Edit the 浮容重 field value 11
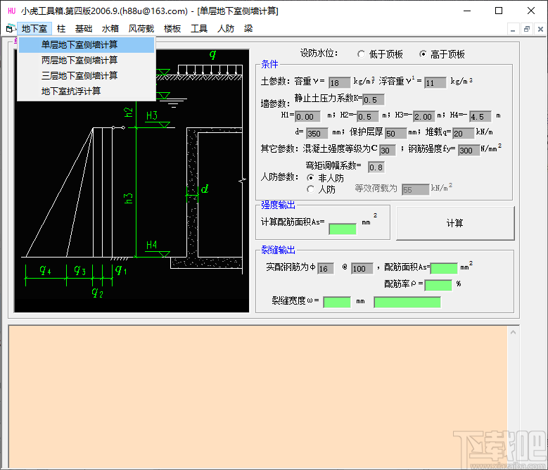Screen dimensions: 548x470 click(435, 83)
